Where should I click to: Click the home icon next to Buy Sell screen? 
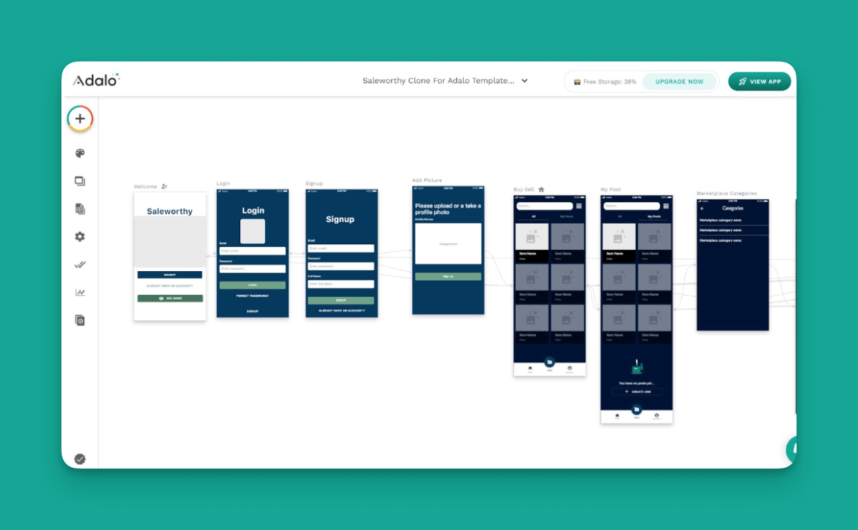pyautogui.click(x=542, y=189)
